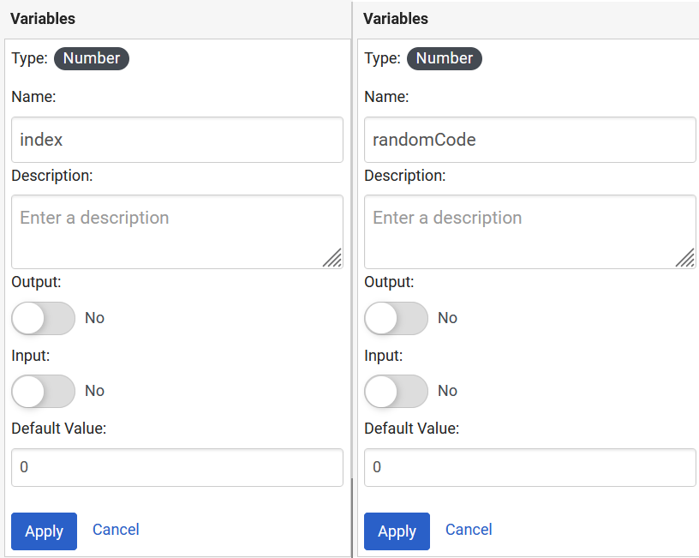The height and width of the screenshot is (558, 699).
Task: Click the right Variables panel header
Action: [x=396, y=18]
